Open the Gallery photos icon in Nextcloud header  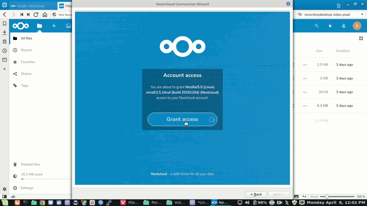pos(68,26)
